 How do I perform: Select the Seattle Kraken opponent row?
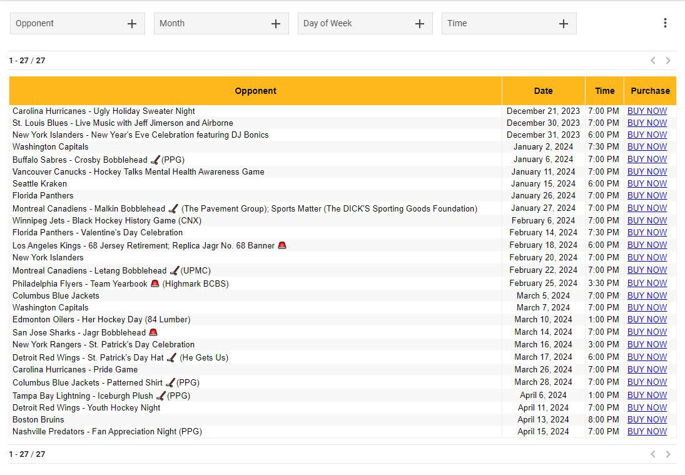(40, 183)
